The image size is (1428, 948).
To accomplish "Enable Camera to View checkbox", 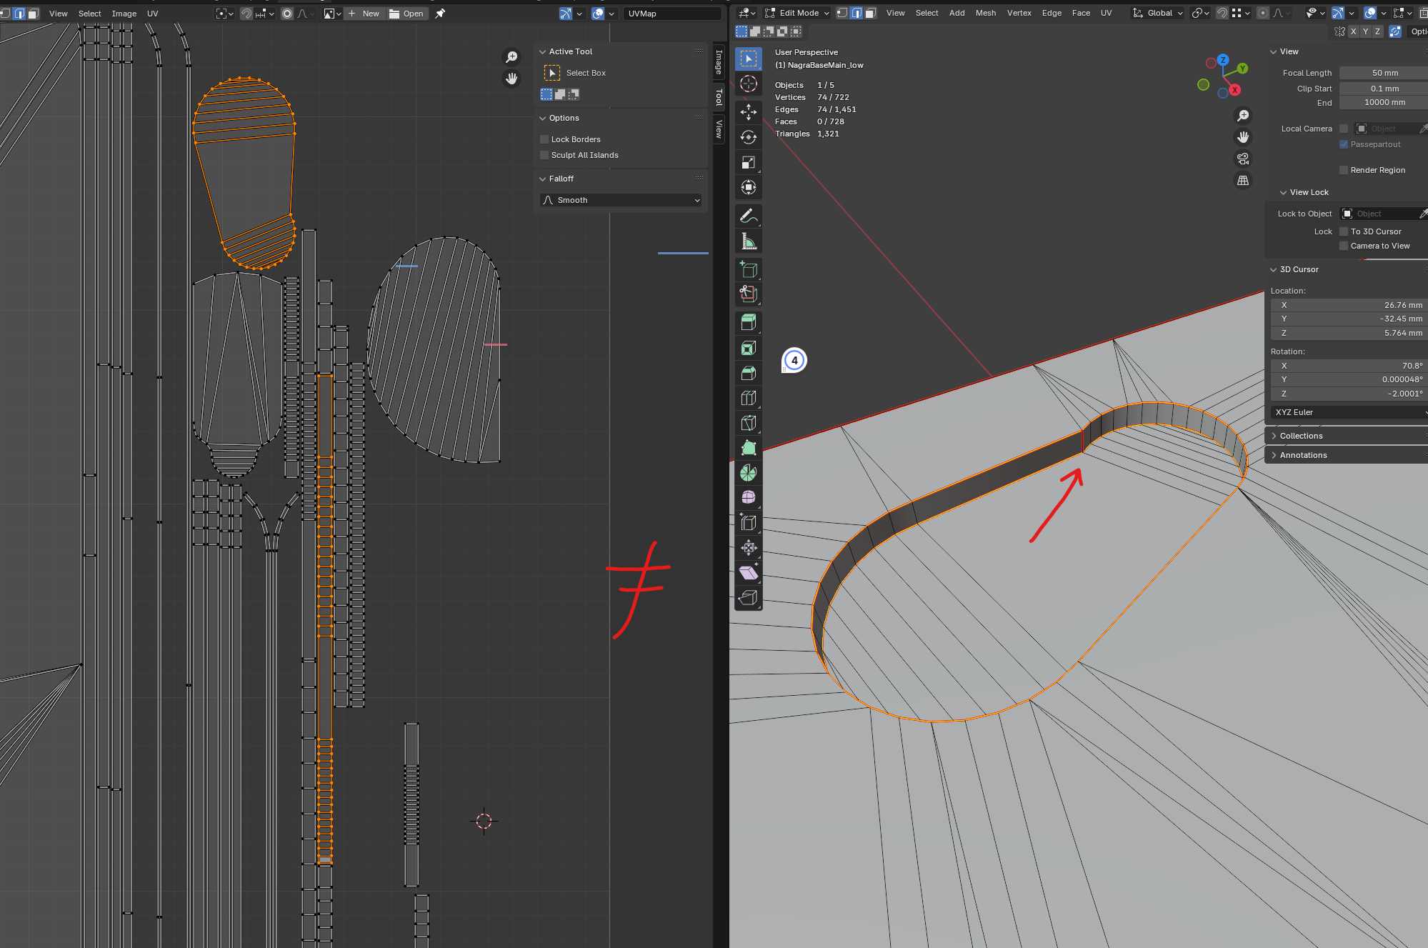I will tap(1344, 246).
